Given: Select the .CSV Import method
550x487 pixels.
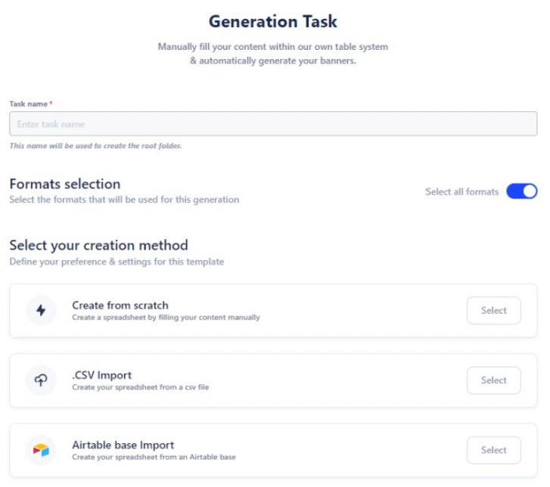Looking at the screenshot, I should [493, 380].
